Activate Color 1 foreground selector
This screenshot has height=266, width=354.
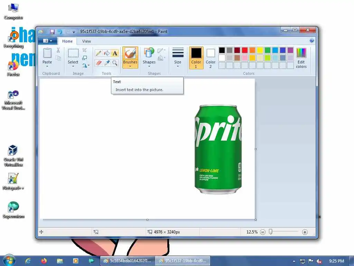(x=196, y=58)
